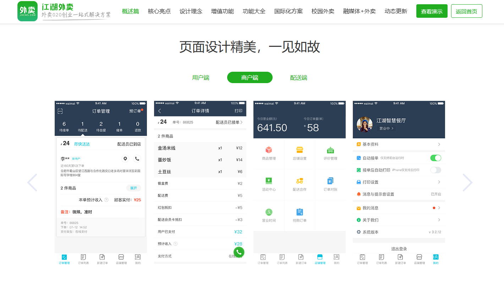Tap the location pin icon beside 李**

125,159
